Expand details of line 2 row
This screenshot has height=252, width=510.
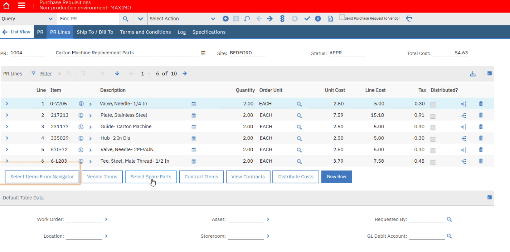(7, 115)
